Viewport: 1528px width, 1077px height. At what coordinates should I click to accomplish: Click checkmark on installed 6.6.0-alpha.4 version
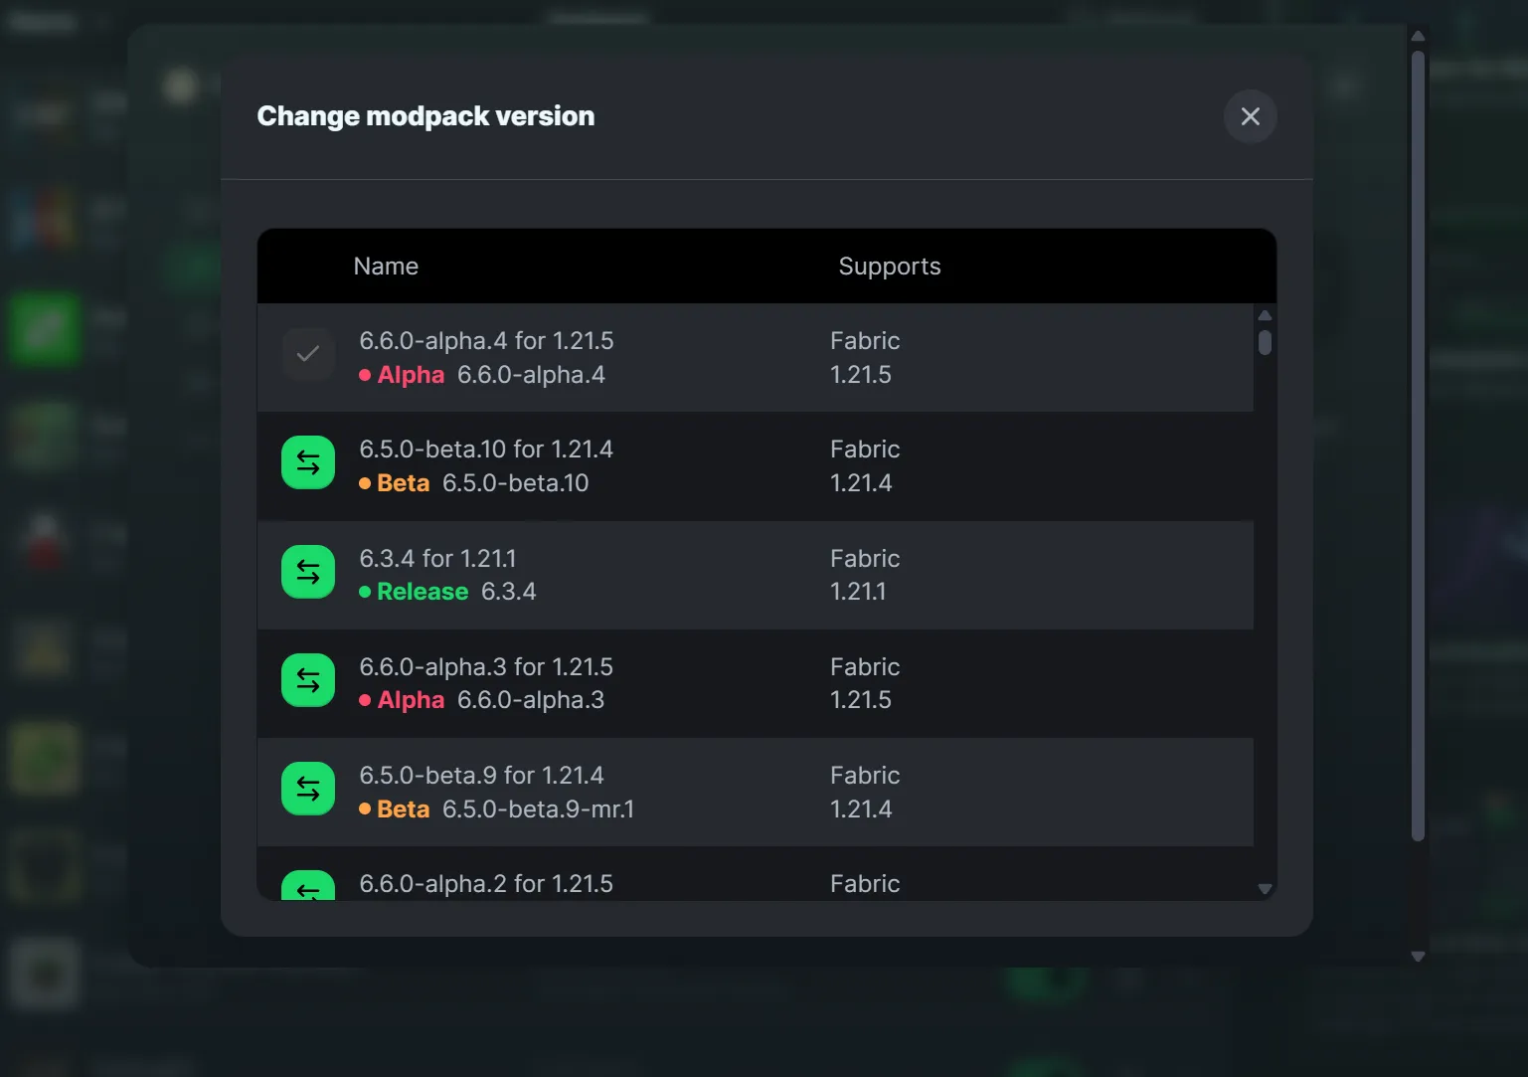pyautogui.click(x=308, y=354)
